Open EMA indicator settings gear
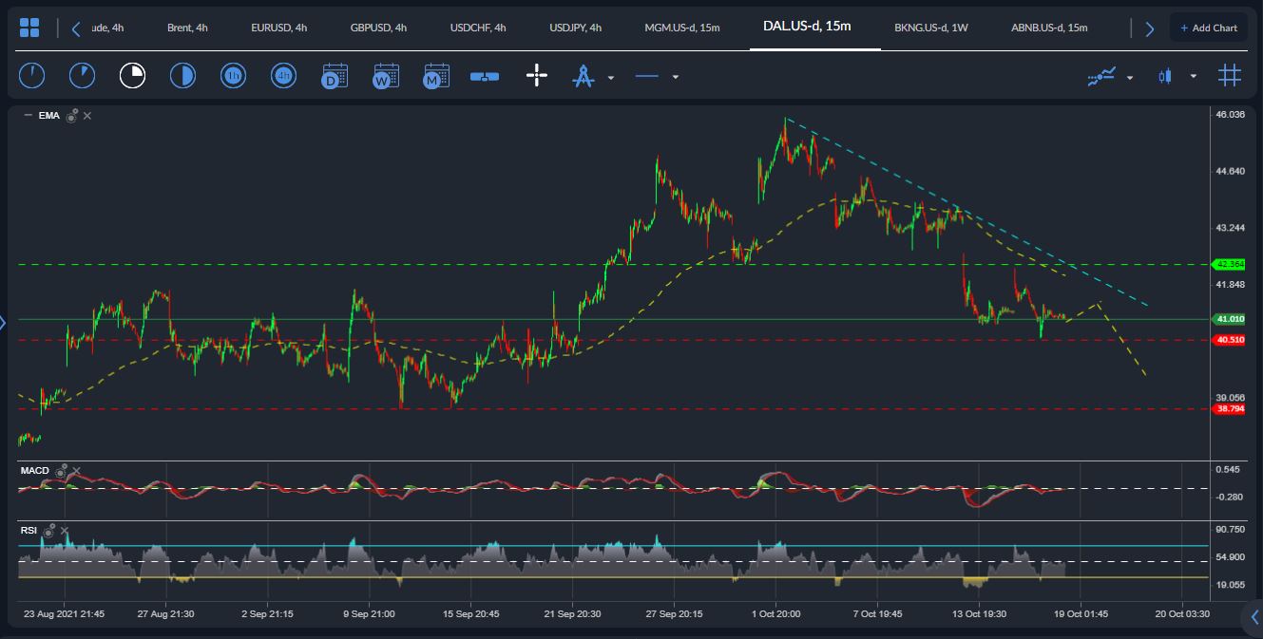Viewport: 1263px width, 639px height. [71, 115]
